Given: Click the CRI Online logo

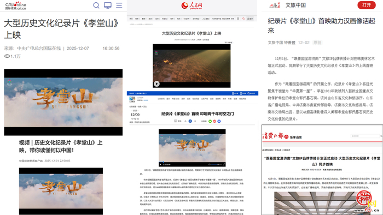Looking at the screenshot, I should (16, 5).
